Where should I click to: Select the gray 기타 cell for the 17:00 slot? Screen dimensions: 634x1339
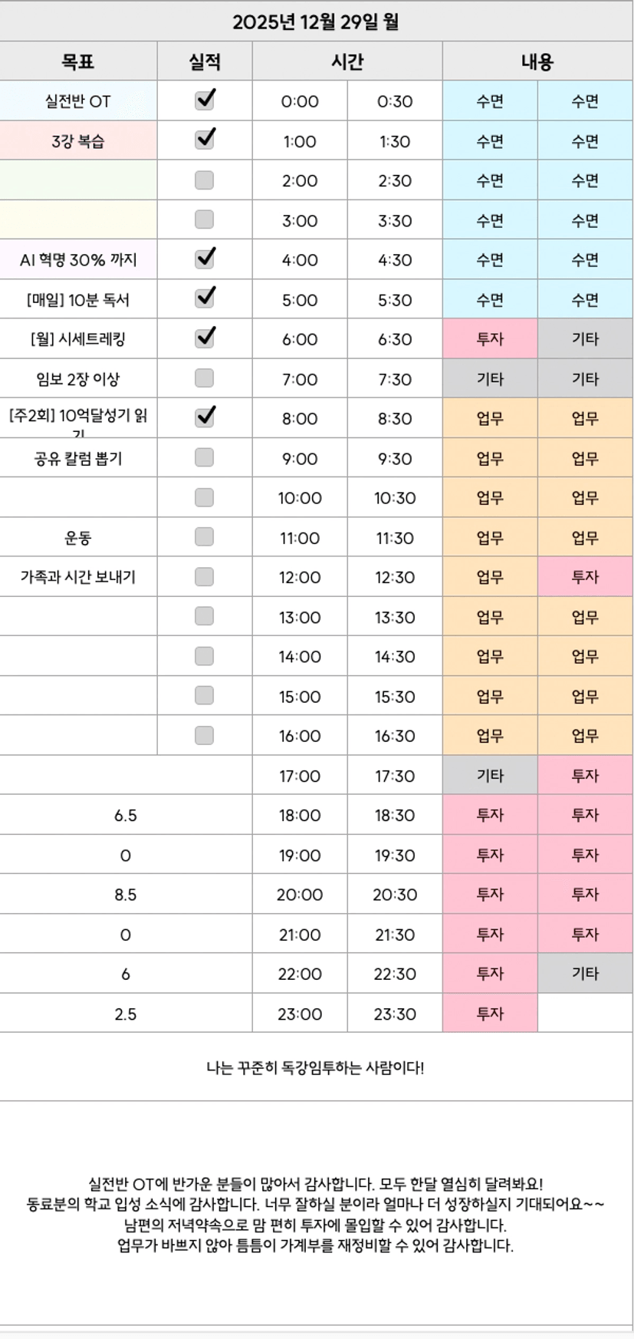coord(490,776)
